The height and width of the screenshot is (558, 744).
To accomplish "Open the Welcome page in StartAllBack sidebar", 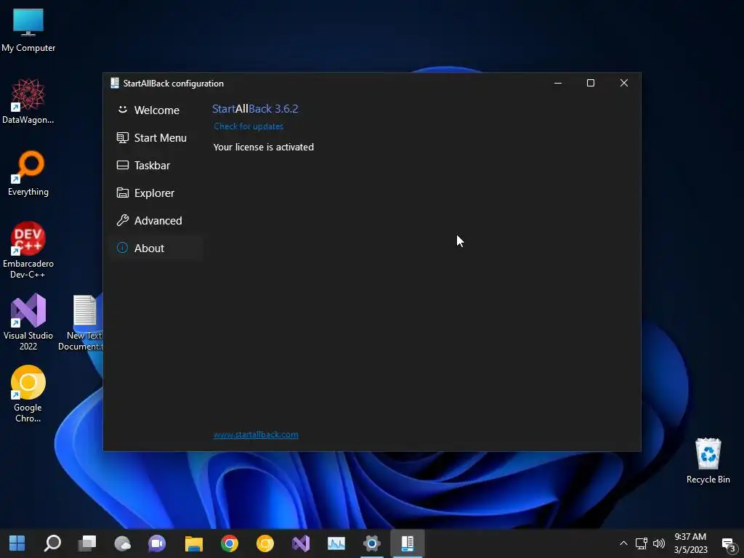I will click(156, 110).
